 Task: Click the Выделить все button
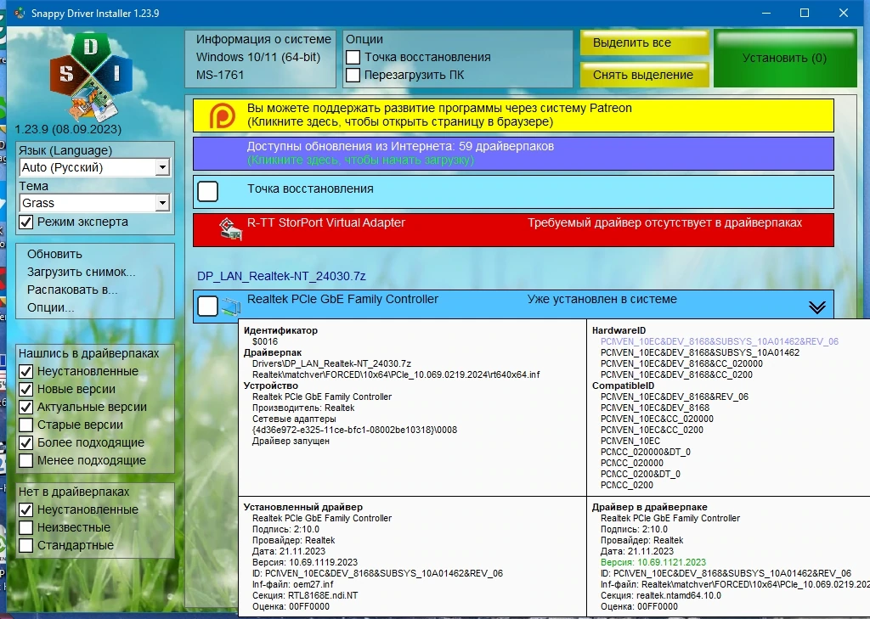pos(644,42)
